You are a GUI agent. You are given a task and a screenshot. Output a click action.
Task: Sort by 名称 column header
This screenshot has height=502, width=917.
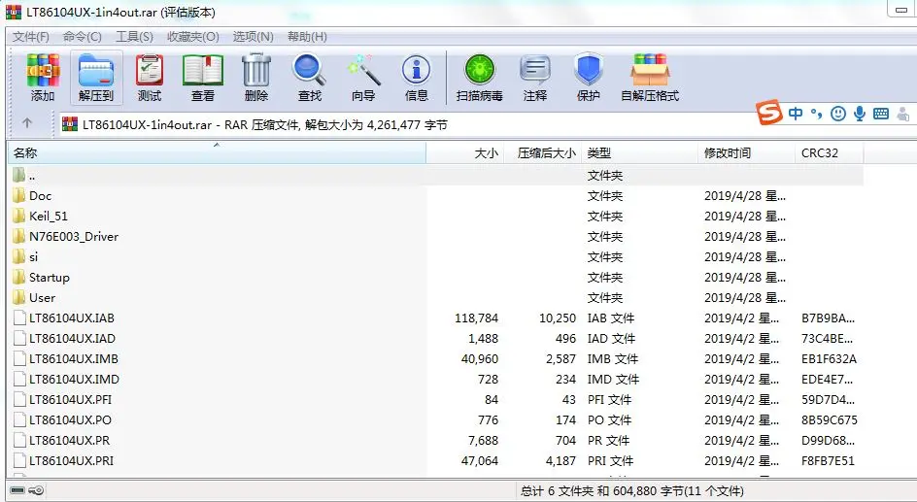coord(217,153)
